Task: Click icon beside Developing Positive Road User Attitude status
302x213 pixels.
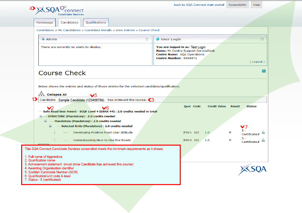Action: [x=263, y=132]
